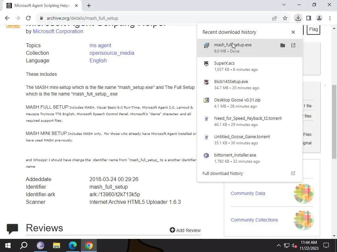
Task: Click the site lock icon in address bar
Action: (41, 18)
